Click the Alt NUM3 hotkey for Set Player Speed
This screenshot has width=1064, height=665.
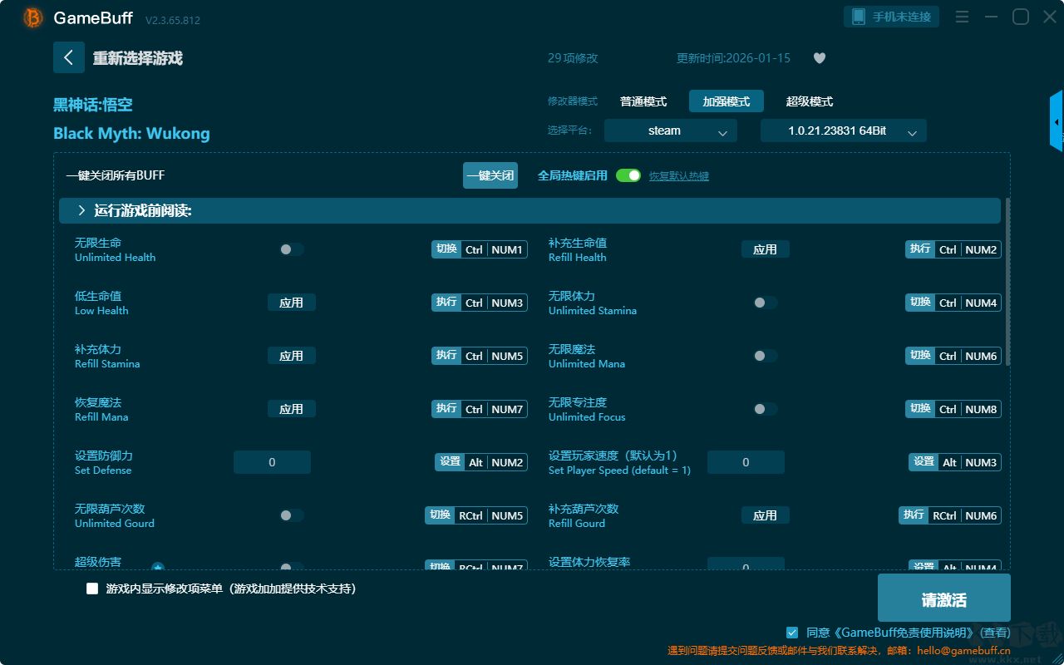(955, 462)
